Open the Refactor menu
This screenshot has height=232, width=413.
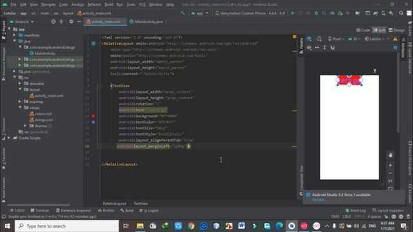[94, 5]
